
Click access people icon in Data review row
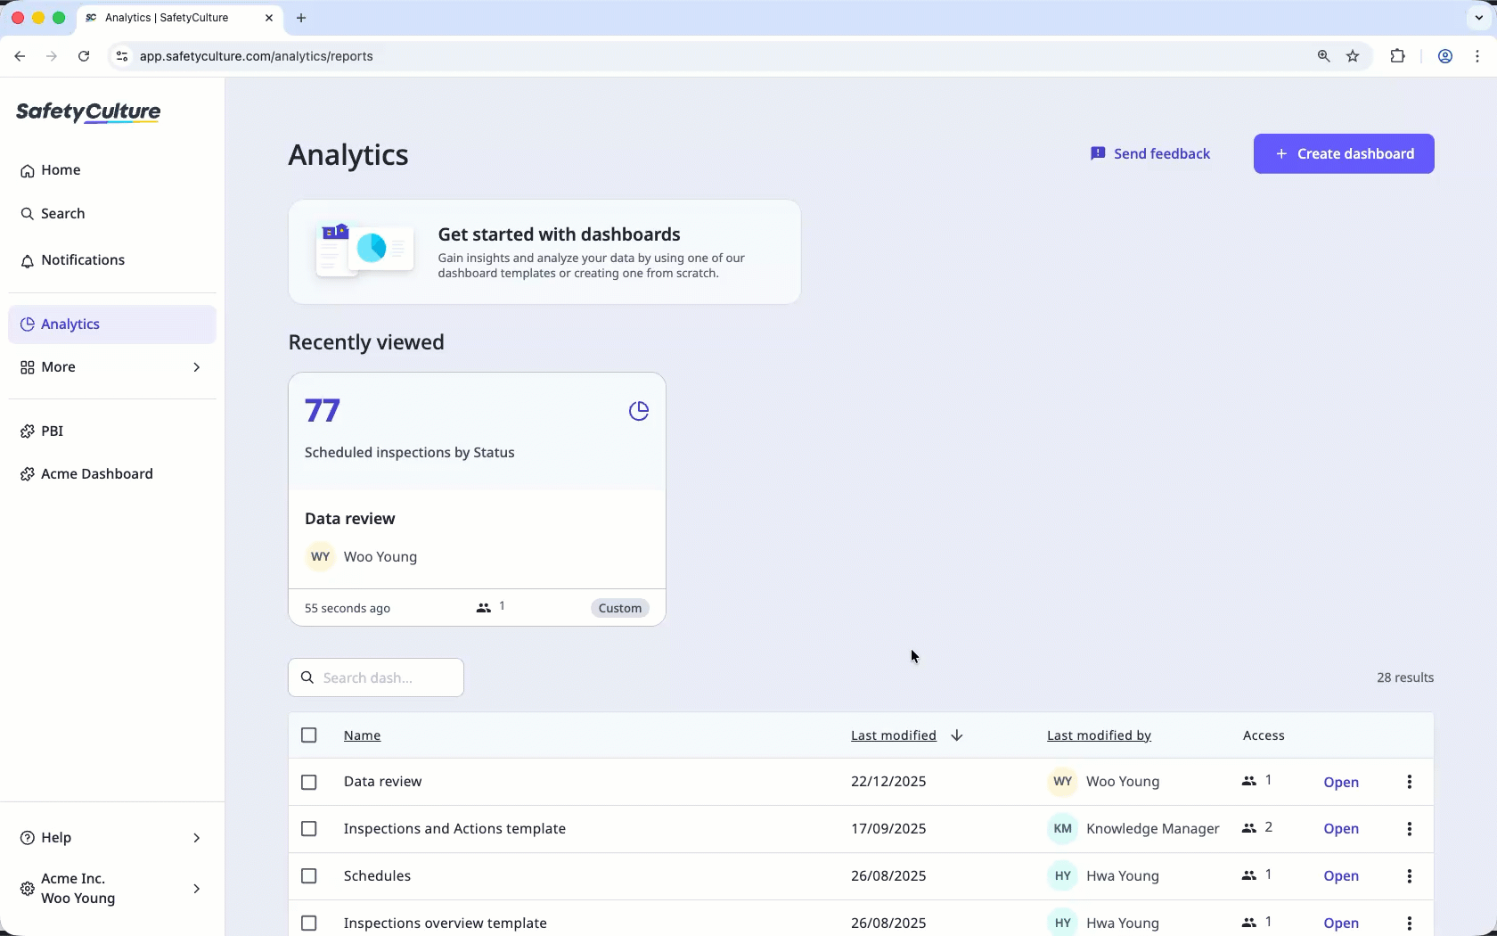(1249, 781)
